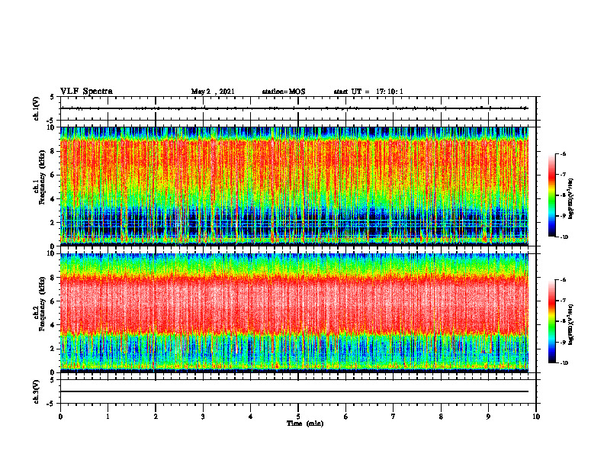Click the "5" tick on ch.1(V) axis
This screenshot has width=604, height=467.
coord(53,97)
